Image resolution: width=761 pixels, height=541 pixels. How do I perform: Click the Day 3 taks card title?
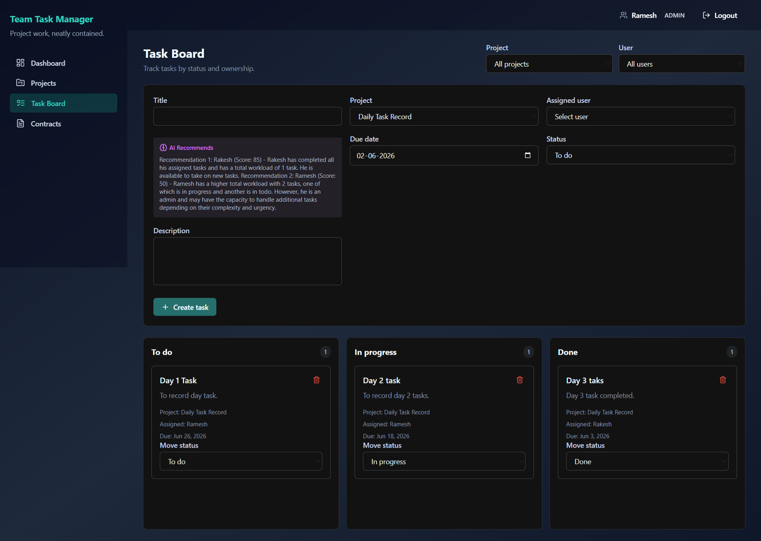pos(584,380)
